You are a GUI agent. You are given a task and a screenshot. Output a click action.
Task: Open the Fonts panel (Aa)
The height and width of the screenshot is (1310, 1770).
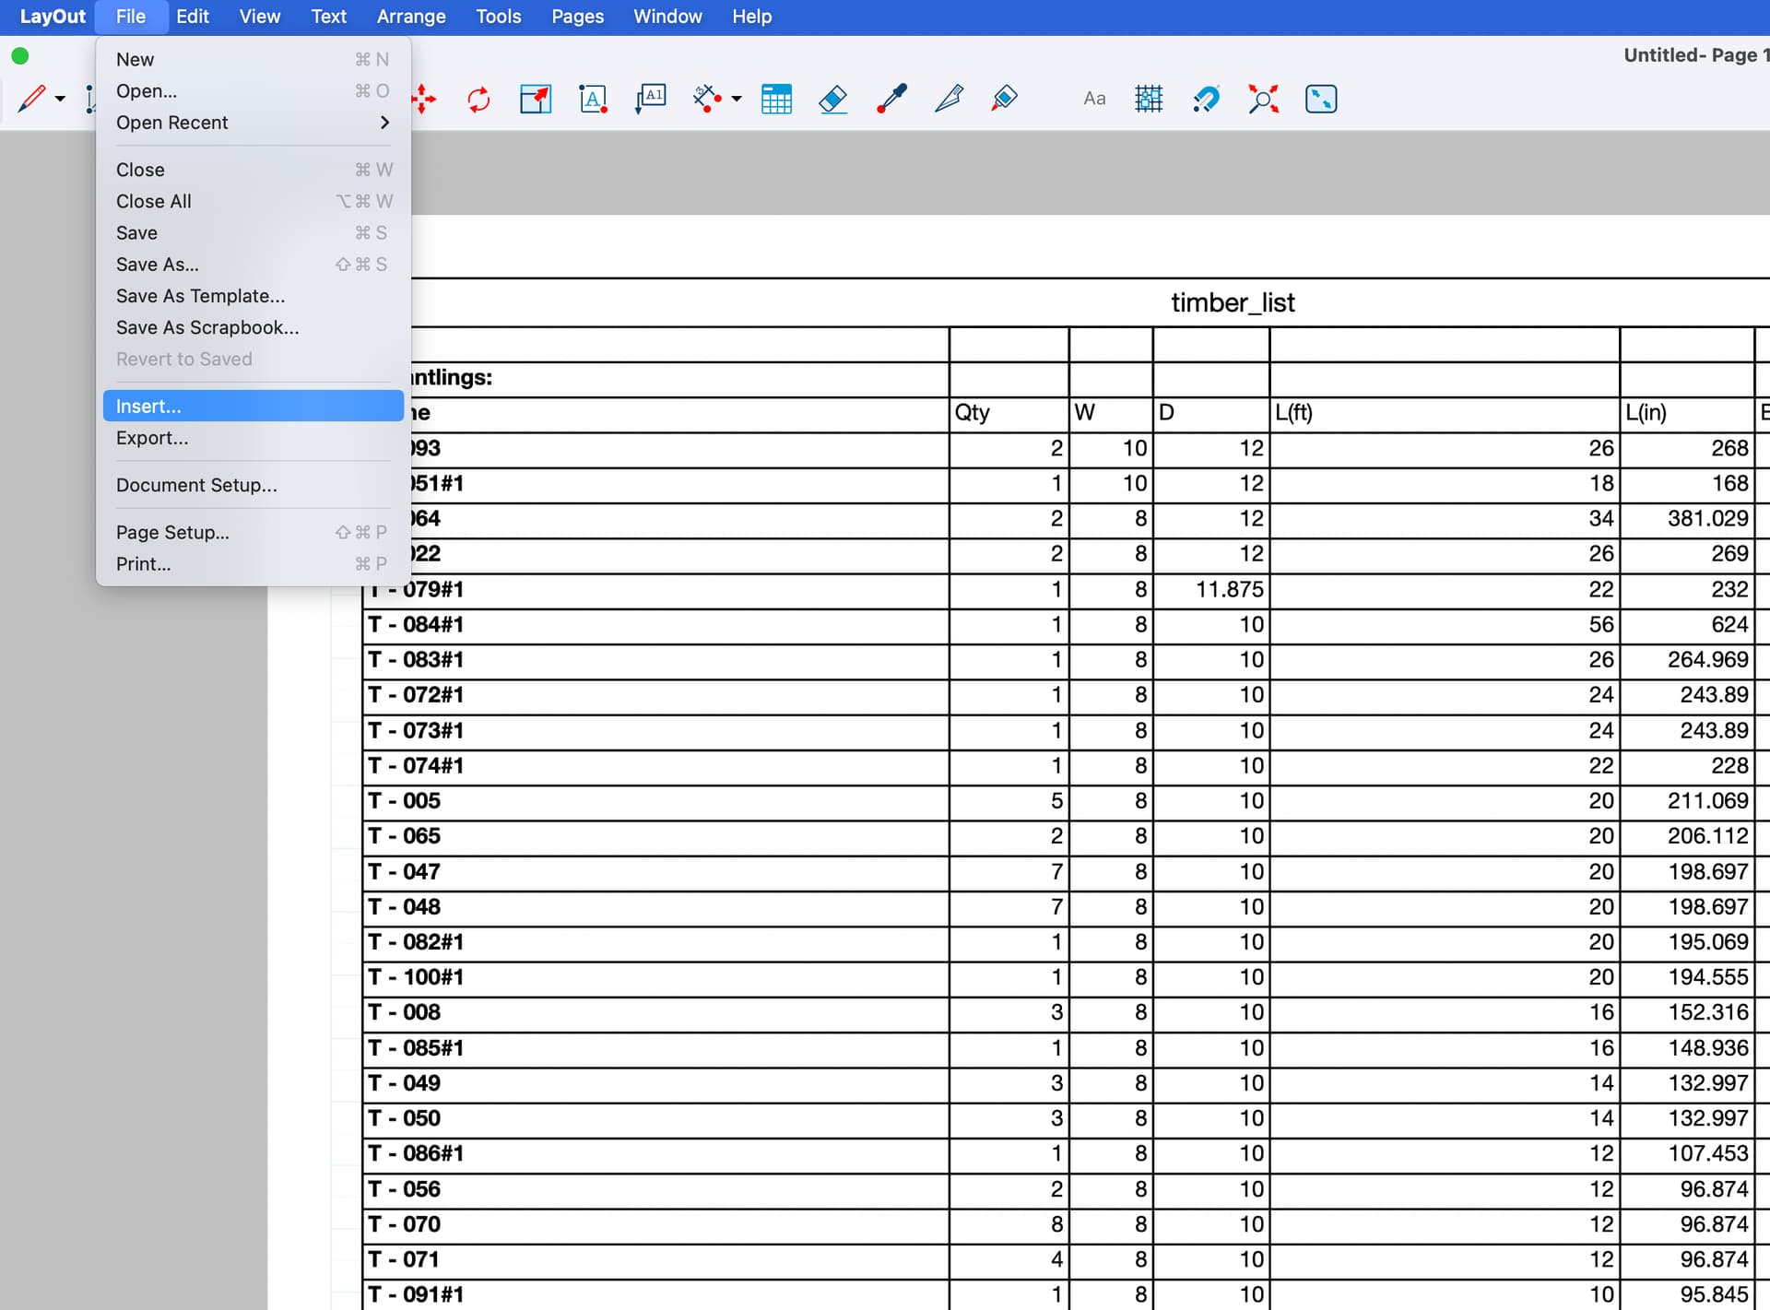[1094, 99]
